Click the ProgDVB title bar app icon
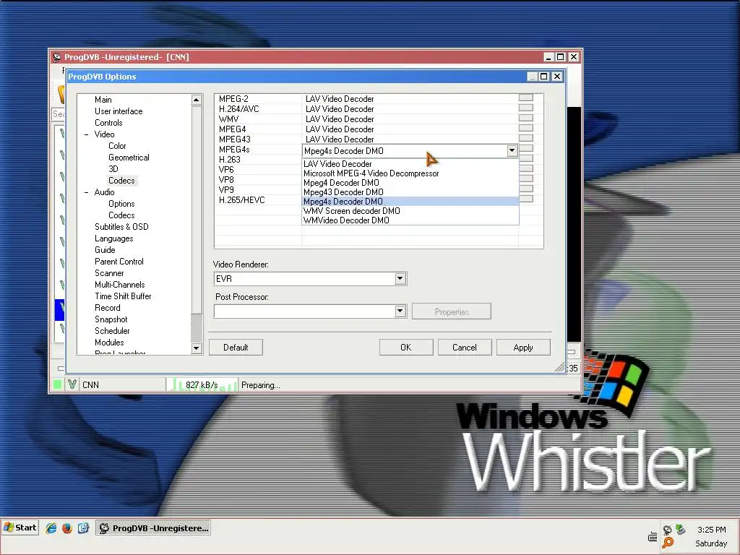740x555 pixels. click(57, 57)
